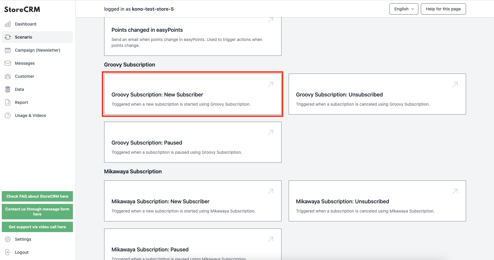Click the Settings gear icon
This screenshot has height=260, width=494.
[8, 239]
